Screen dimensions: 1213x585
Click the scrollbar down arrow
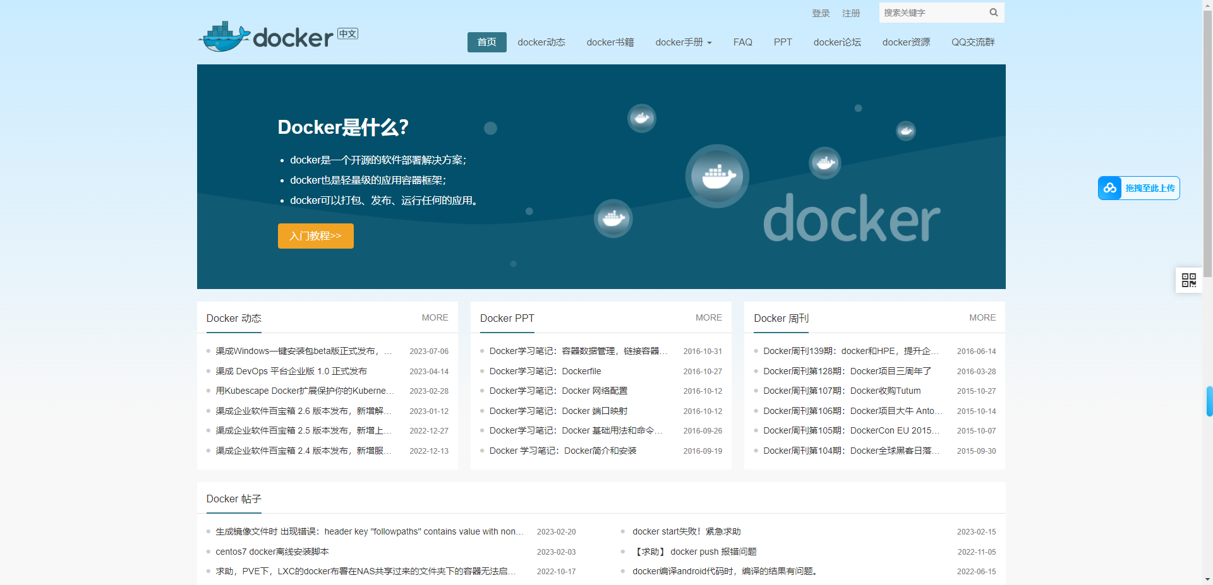(x=1207, y=579)
